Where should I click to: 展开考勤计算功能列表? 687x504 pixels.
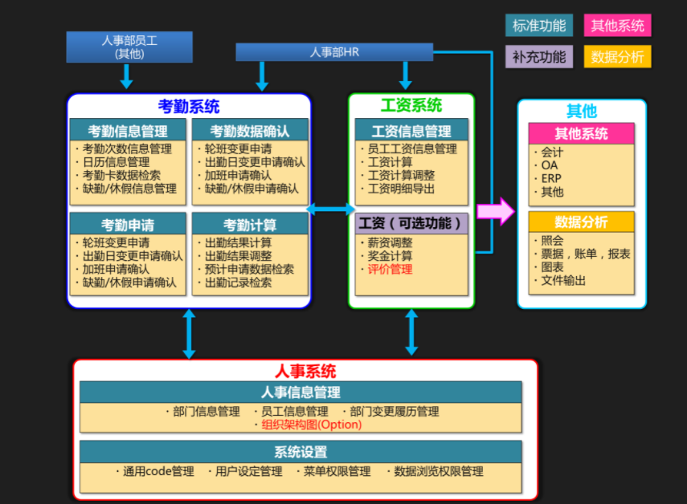click(251, 223)
